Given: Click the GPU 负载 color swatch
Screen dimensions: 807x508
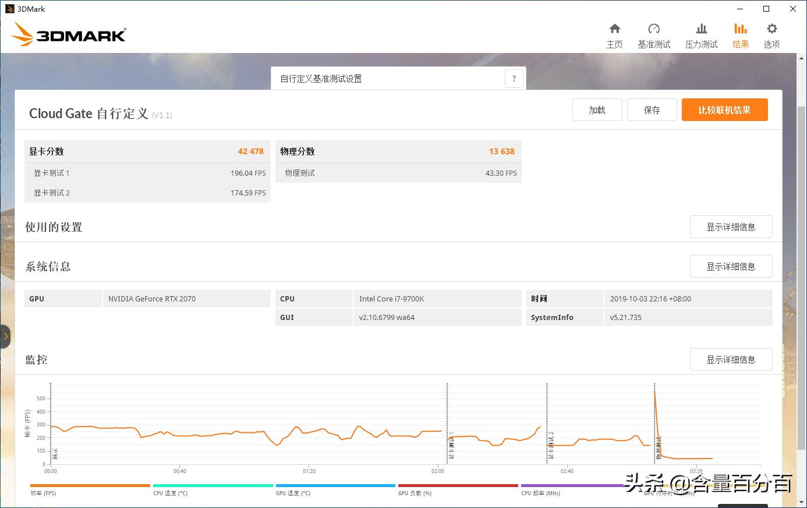Looking at the screenshot, I should tap(457, 485).
